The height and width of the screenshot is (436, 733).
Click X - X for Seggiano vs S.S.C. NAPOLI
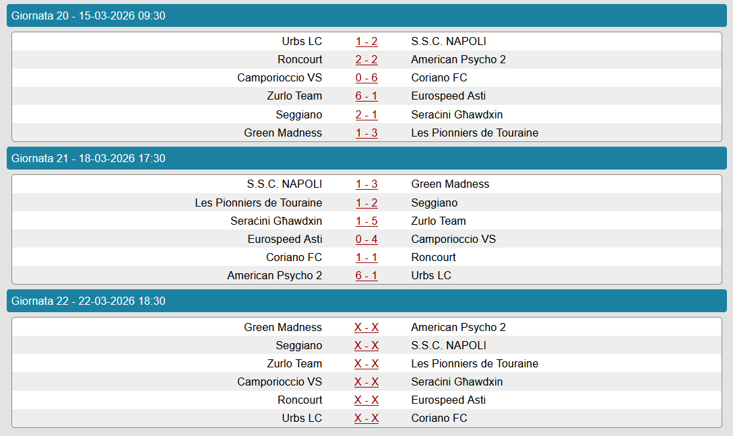pos(366,346)
